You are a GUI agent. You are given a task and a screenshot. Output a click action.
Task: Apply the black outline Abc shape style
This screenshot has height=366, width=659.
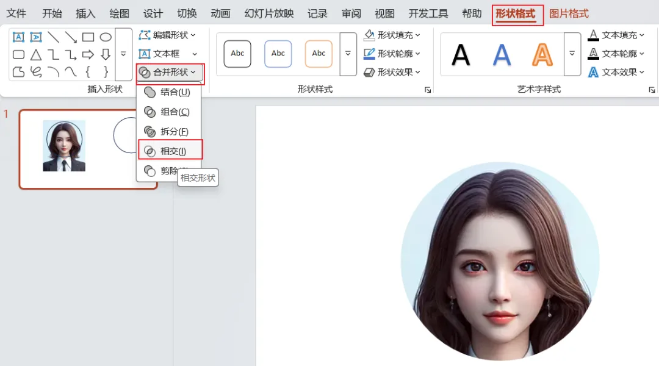(x=237, y=54)
